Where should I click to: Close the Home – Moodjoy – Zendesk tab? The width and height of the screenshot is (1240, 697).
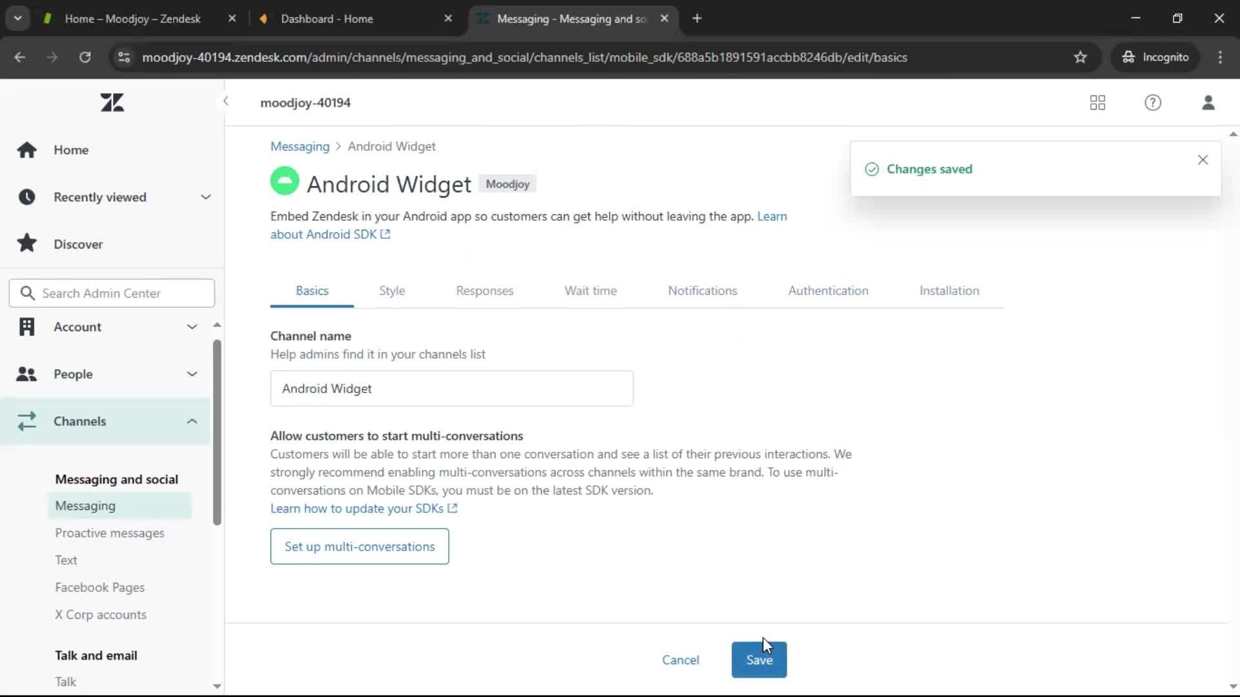pyautogui.click(x=232, y=19)
